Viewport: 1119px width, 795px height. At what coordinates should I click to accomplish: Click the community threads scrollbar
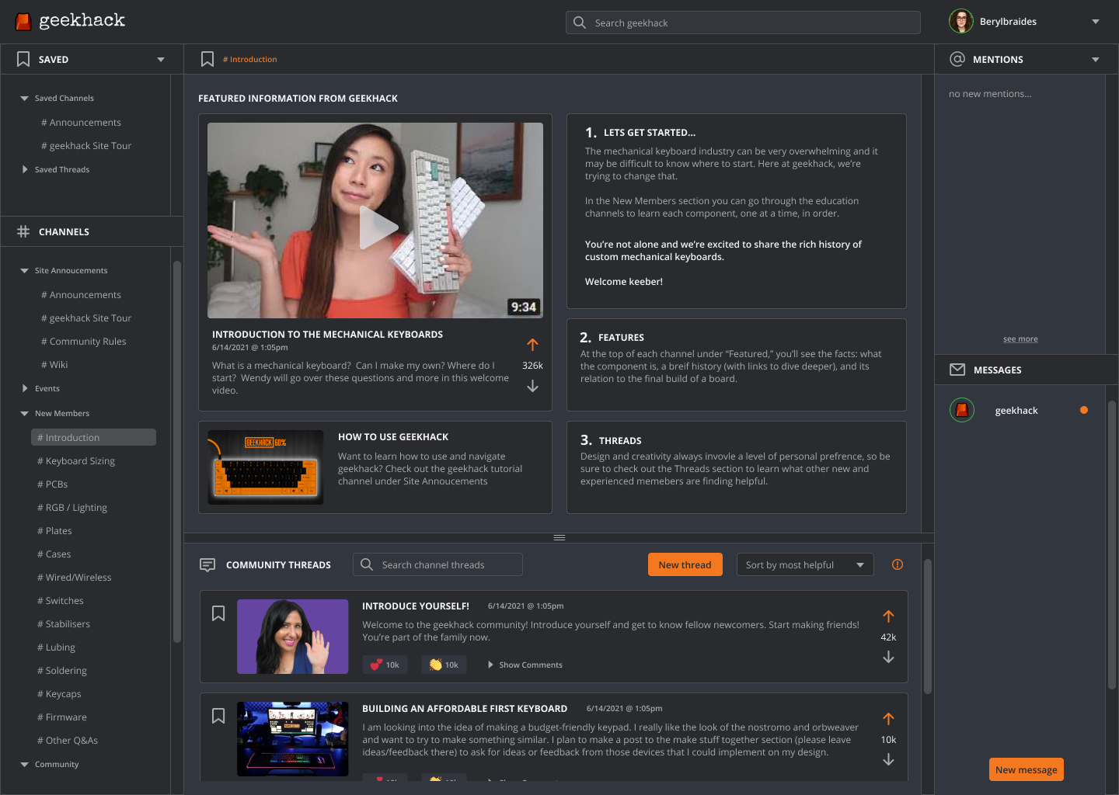927,627
